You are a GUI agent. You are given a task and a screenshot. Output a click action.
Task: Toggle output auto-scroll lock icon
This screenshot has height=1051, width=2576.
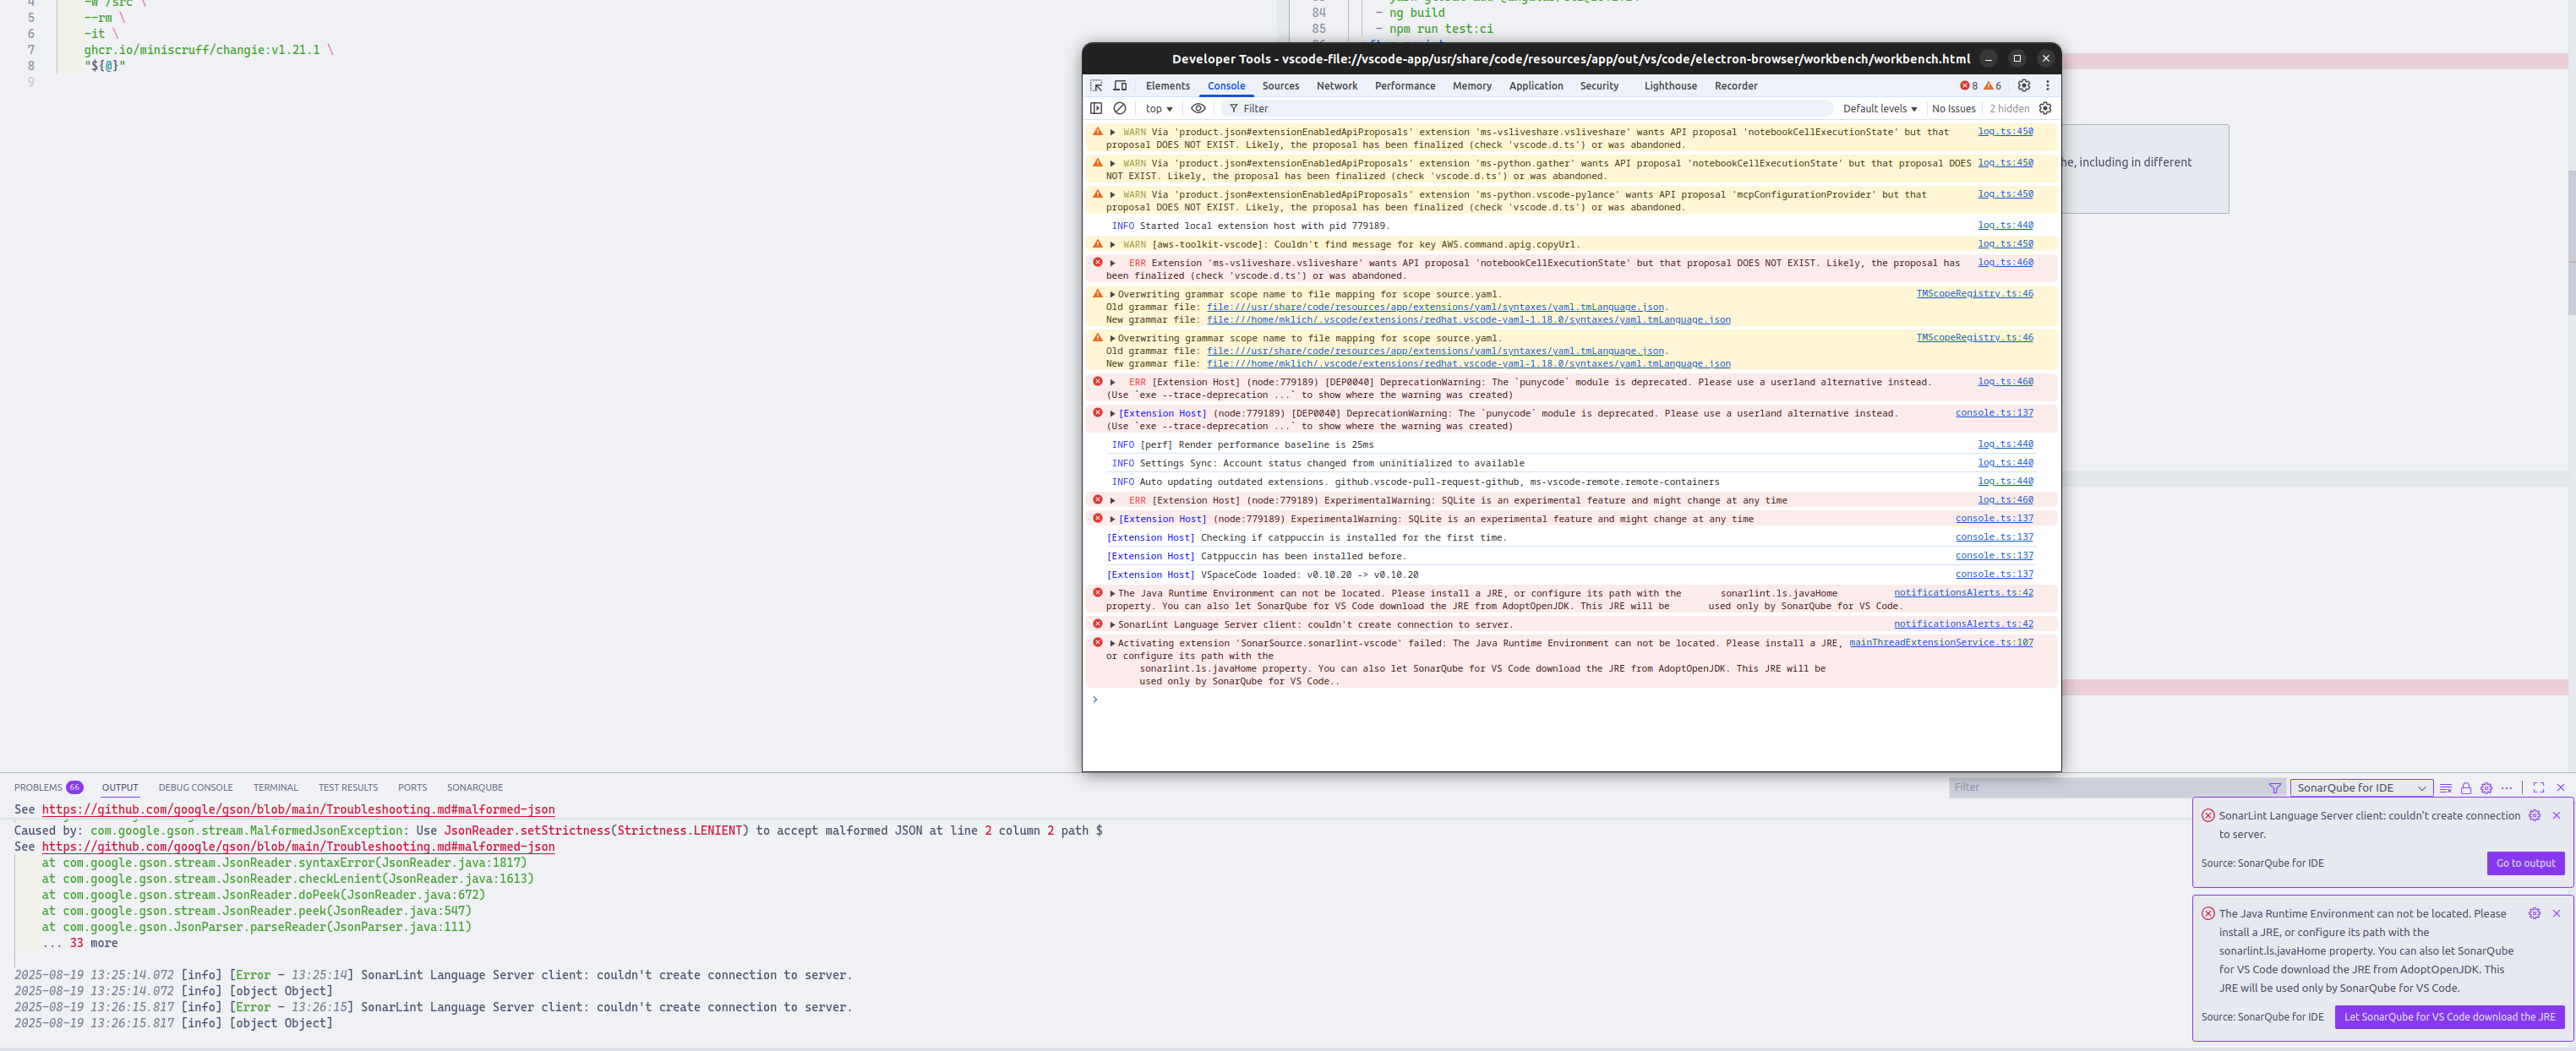click(x=2465, y=788)
